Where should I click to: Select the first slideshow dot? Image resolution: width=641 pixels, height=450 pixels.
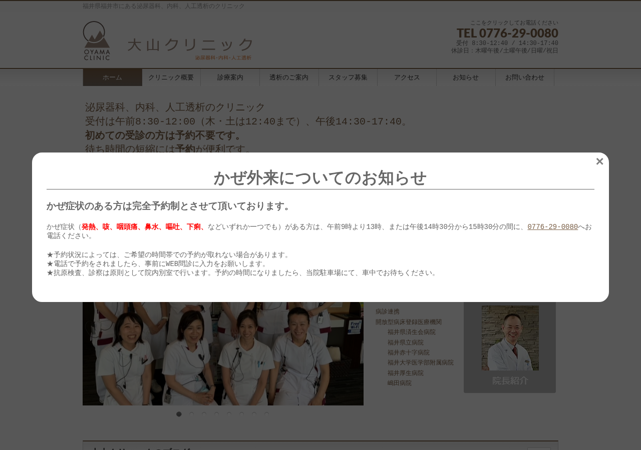pos(179,414)
